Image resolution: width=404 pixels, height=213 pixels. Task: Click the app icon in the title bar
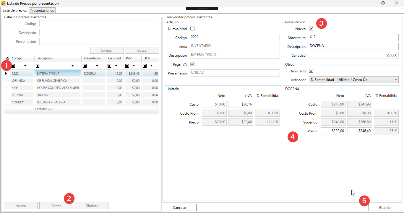(3, 3)
